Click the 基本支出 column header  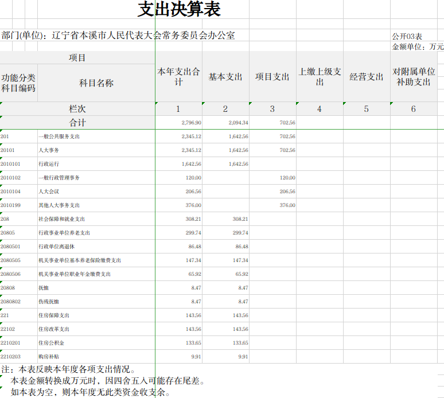(225, 77)
